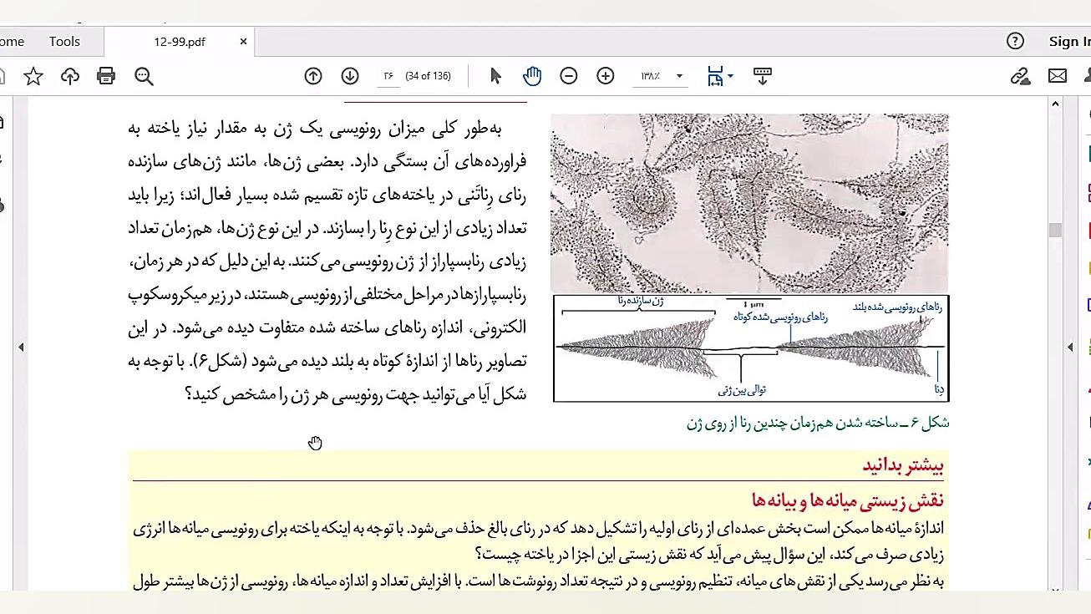Expand the page-fit options dropdown arrow
The image size is (1091, 614).
pyautogui.click(x=729, y=75)
